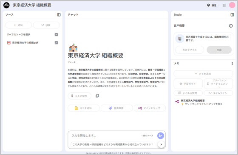Collapse the ソース panel with its panel icon
Image resolution: width=238 pixels, height=155 pixels.
pos(59,15)
